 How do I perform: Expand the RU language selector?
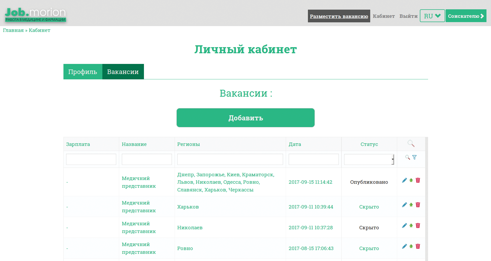coord(432,16)
